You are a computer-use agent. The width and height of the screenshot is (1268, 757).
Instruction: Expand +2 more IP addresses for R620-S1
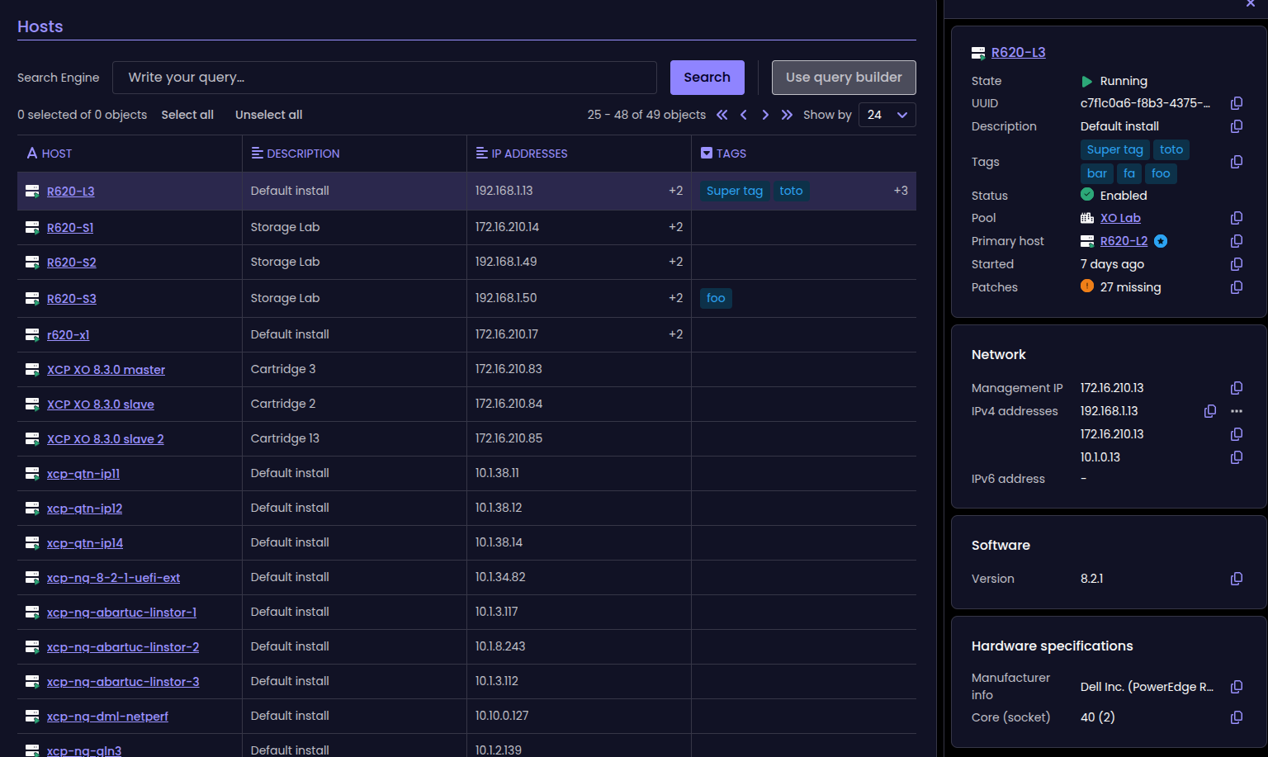coord(675,227)
